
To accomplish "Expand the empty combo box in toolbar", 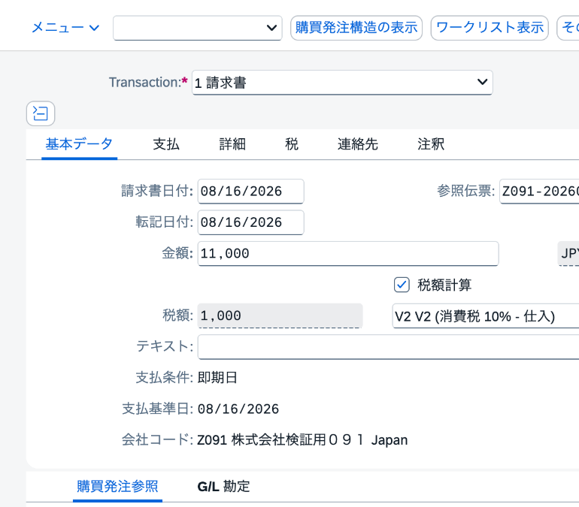I will [x=198, y=28].
